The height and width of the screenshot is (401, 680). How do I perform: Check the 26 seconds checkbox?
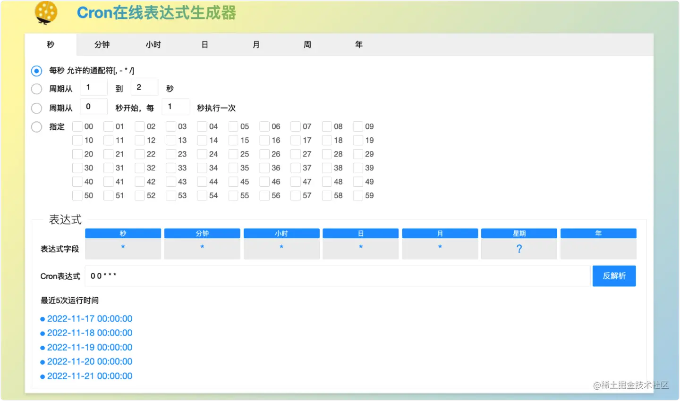[x=264, y=154]
